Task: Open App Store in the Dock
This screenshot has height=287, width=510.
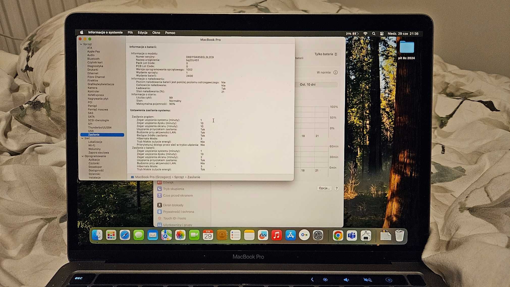Action: (290, 235)
